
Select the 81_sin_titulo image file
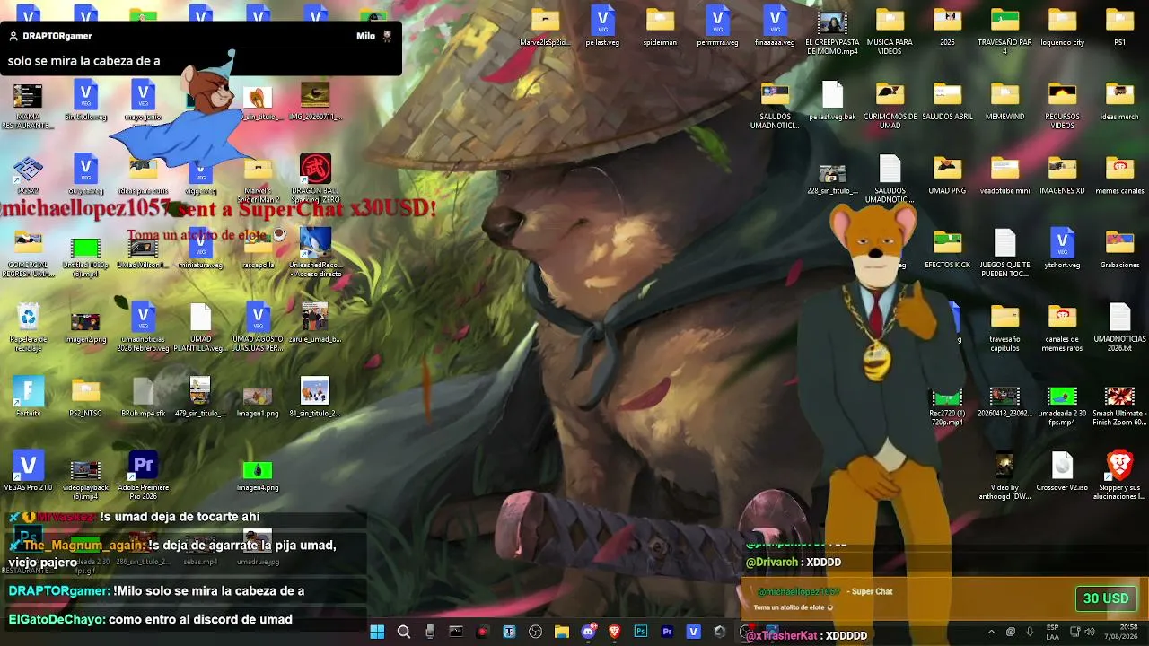coord(315,397)
